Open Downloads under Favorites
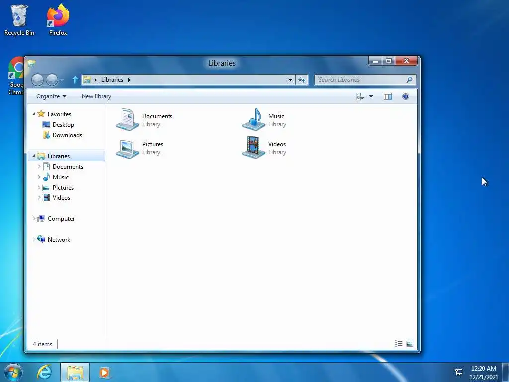This screenshot has width=509, height=382. point(67,135)
